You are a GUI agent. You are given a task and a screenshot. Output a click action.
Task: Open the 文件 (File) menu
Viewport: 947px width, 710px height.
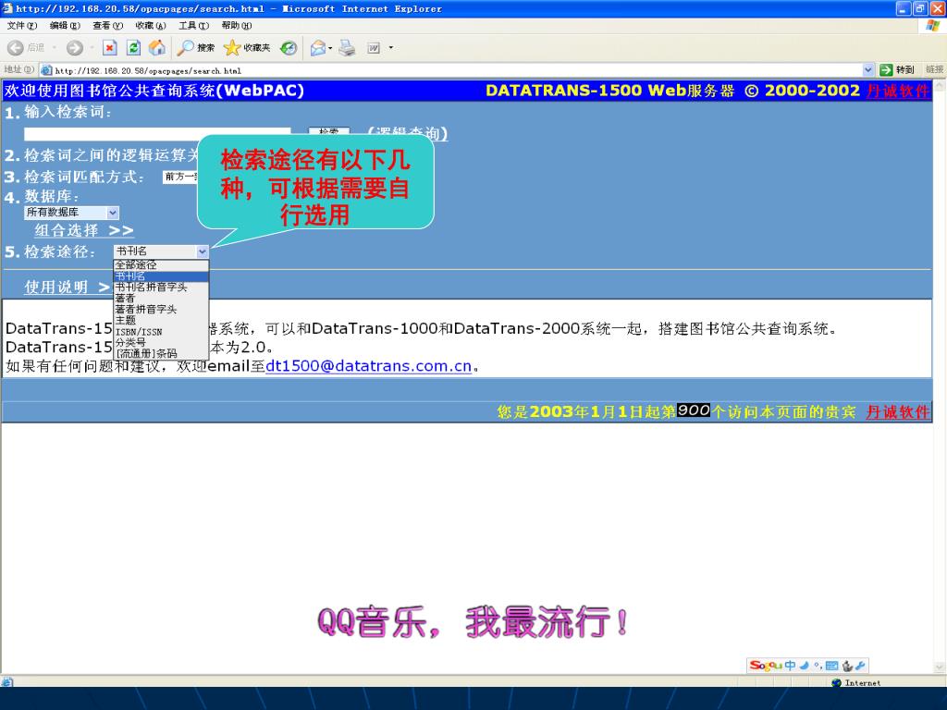pos(22,25)
